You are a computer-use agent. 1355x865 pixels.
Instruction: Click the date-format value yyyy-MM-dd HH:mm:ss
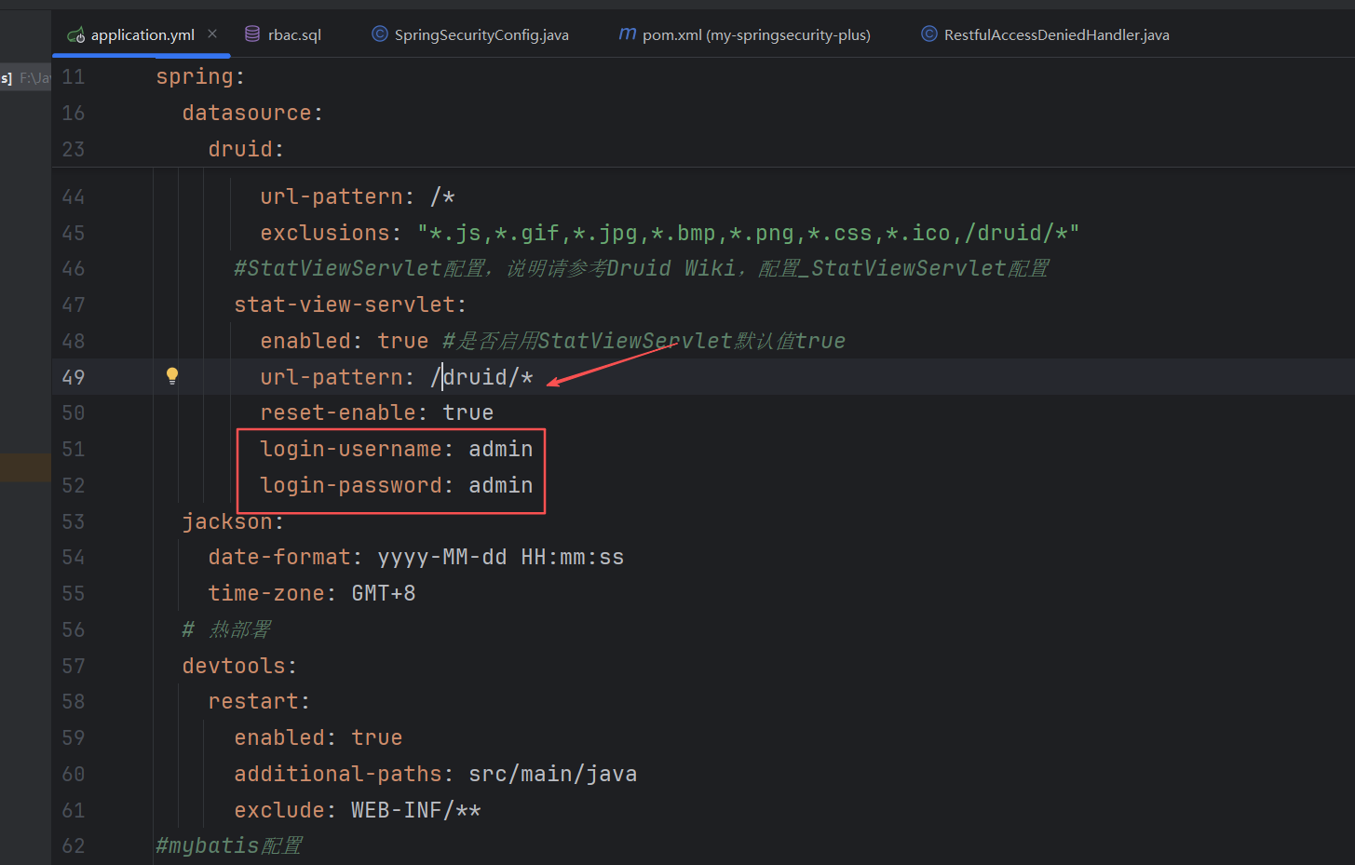pos(501,557)
